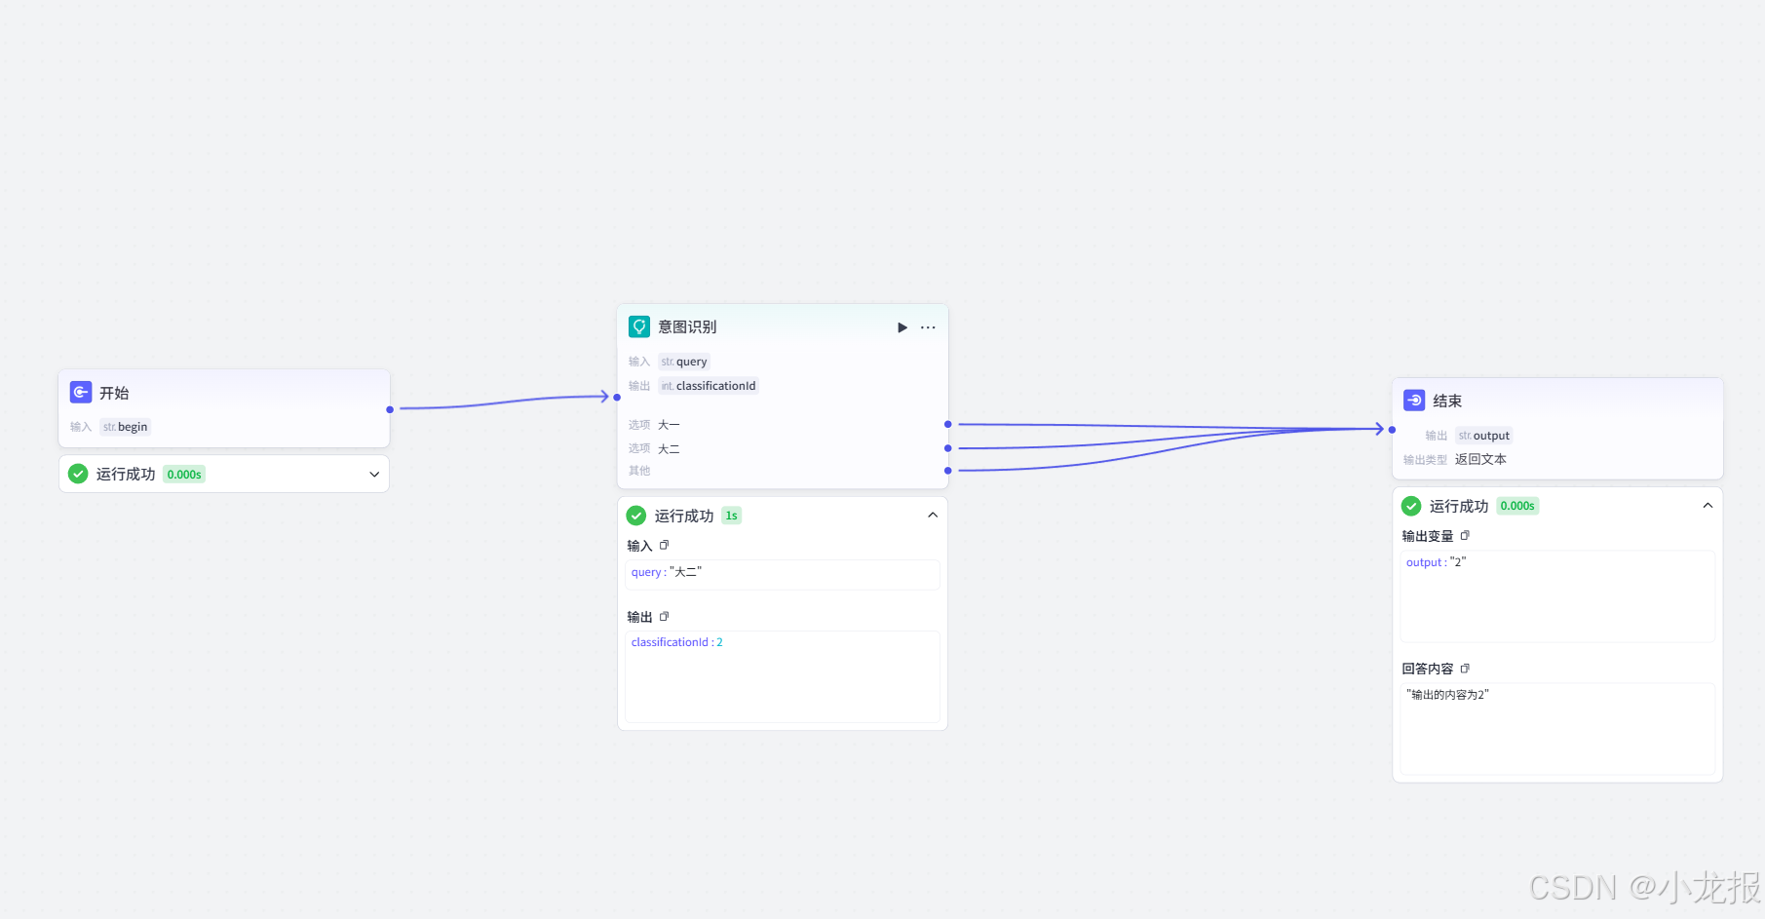Click success check icon under 意图识别 node
This screenshot has height=919, width=1765.
[x=636, y=516]
